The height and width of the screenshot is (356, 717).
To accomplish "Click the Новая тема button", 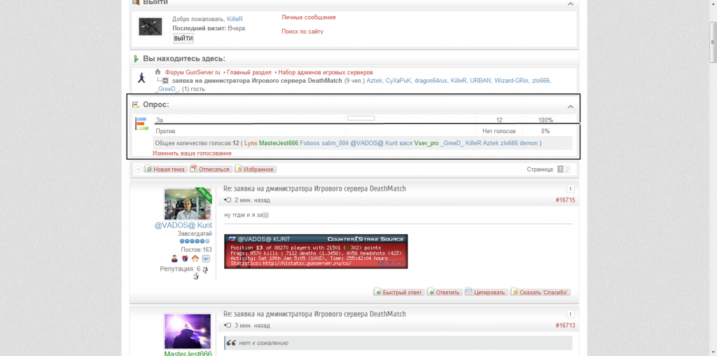I will [x=165, y=169].
